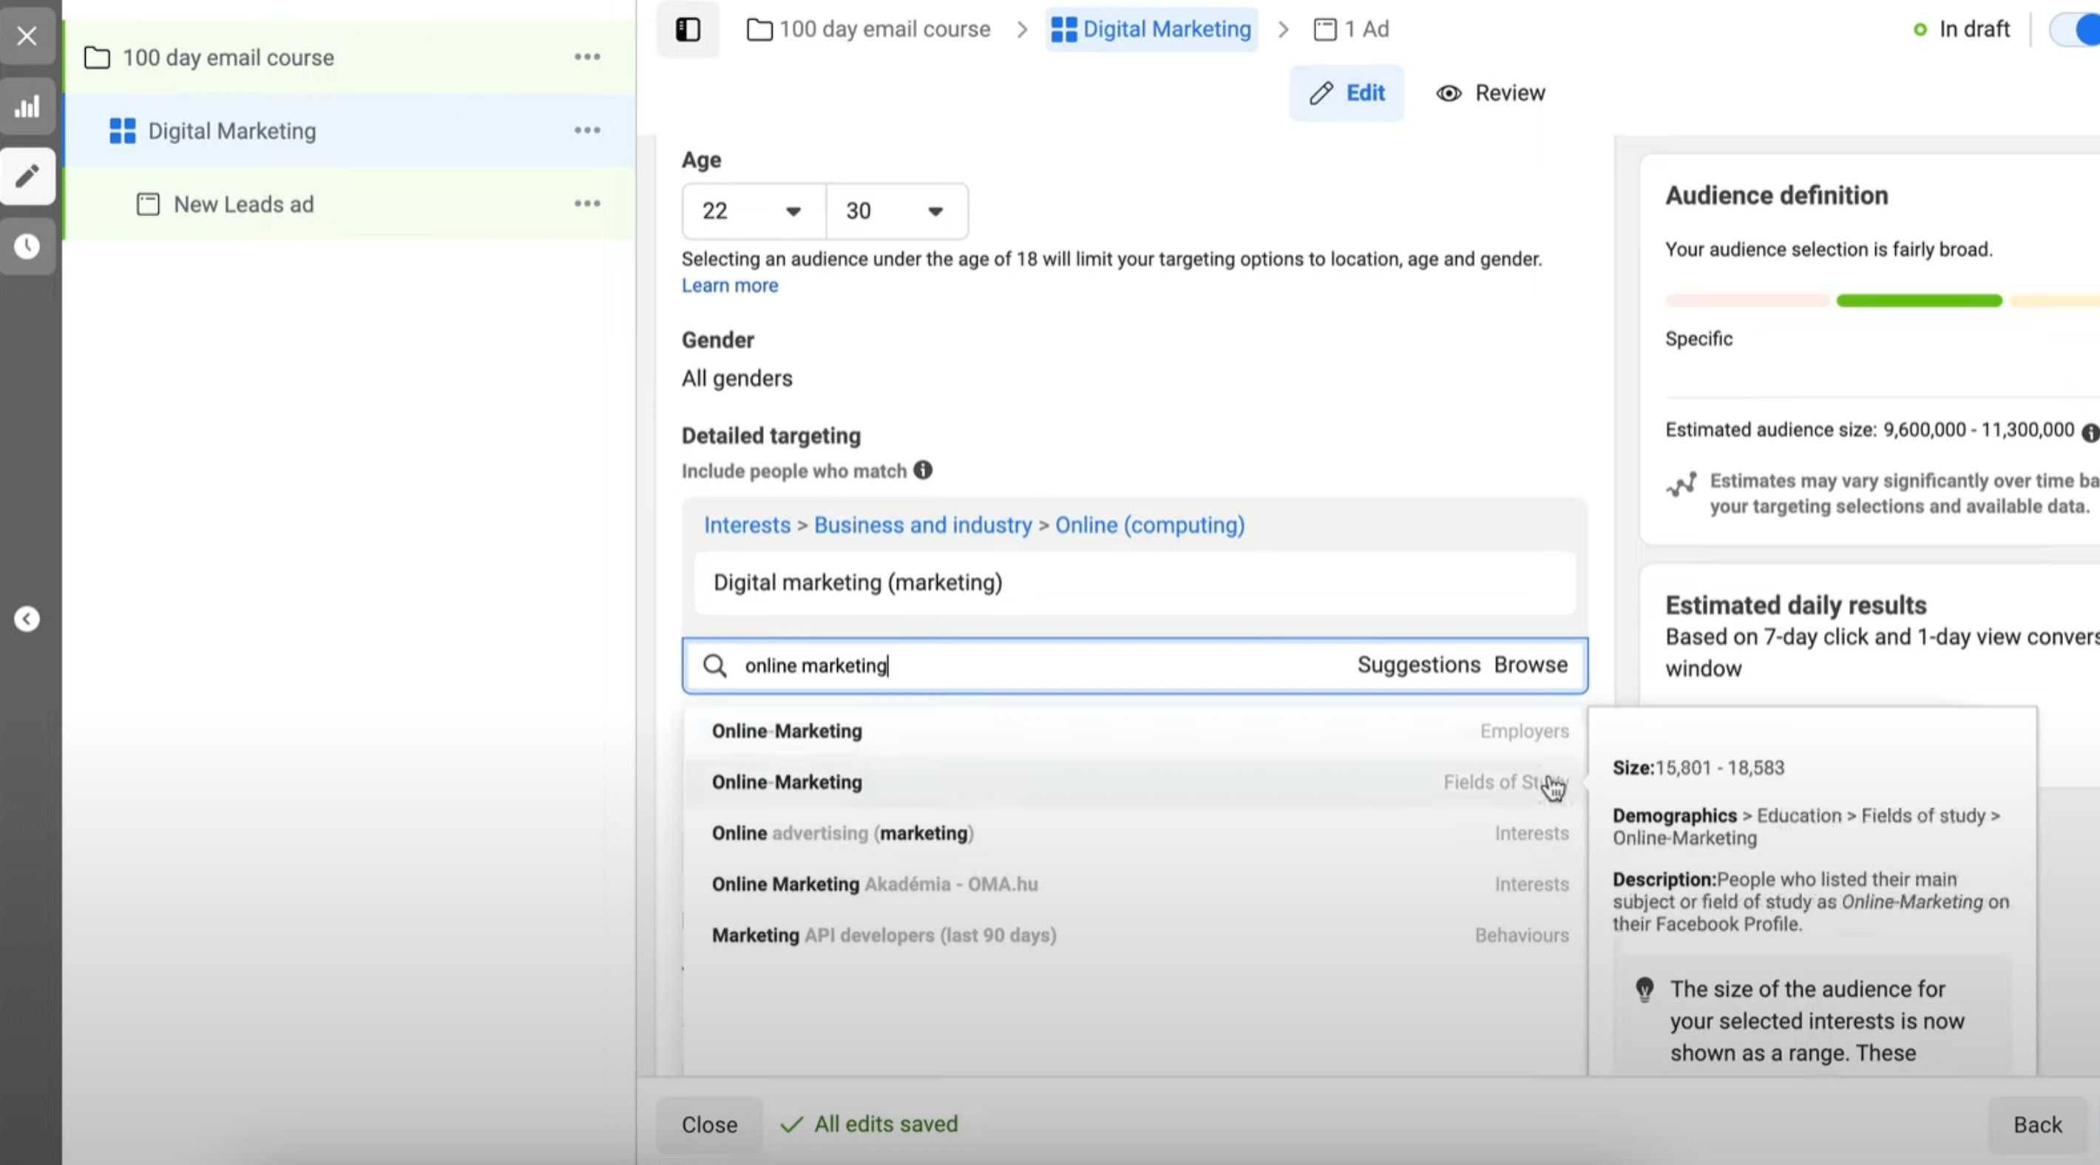Click the Learn more link
Image resolution: width=2100 pixels, height=1165 pixels.
point(730,285)
